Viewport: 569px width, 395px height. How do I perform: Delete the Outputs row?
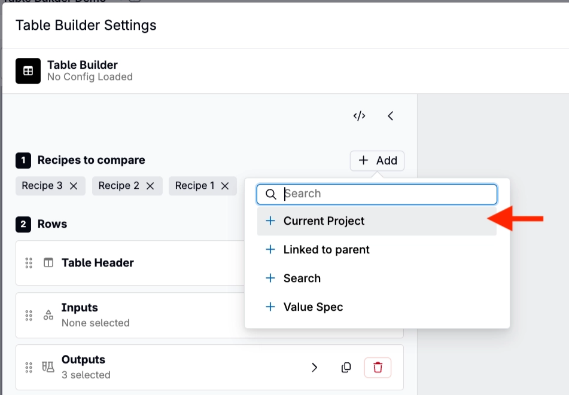click(x=378, y=368)
